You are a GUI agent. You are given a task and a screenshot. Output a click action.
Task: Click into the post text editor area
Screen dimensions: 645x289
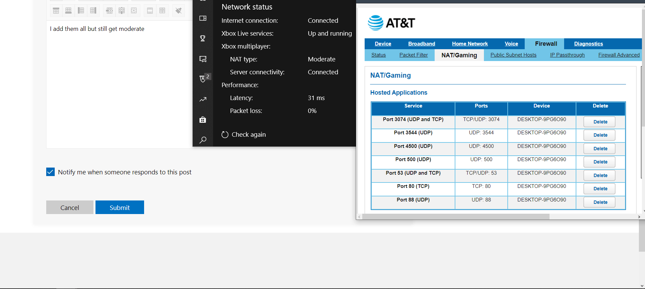[x=119, y=85]
